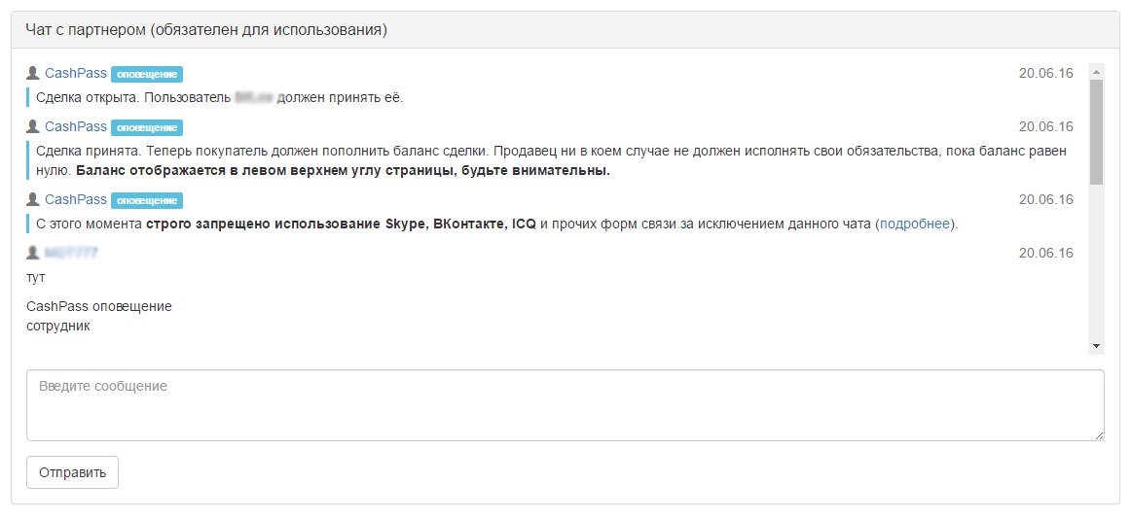
Task: Click the chat scrollbar up arrow
Action: pyautogui.click(x=1097, y=72)
